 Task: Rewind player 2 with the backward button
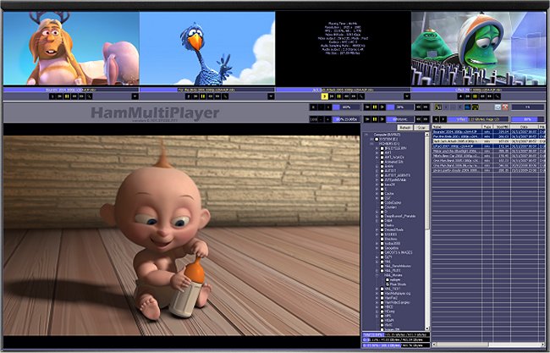pyautogui.click(x=210, y=97)
